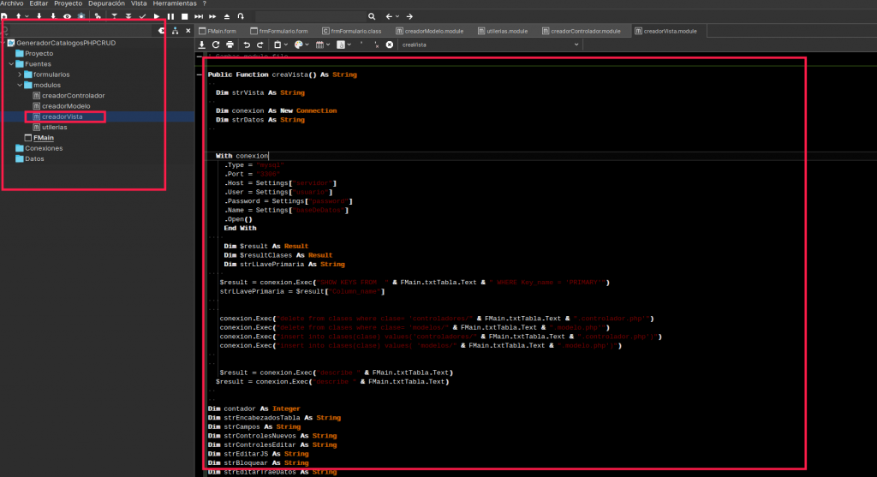Viewport: 877px width, 477px height.
Task: Open the Depuración menu
Action: click(x=106, y=4)
